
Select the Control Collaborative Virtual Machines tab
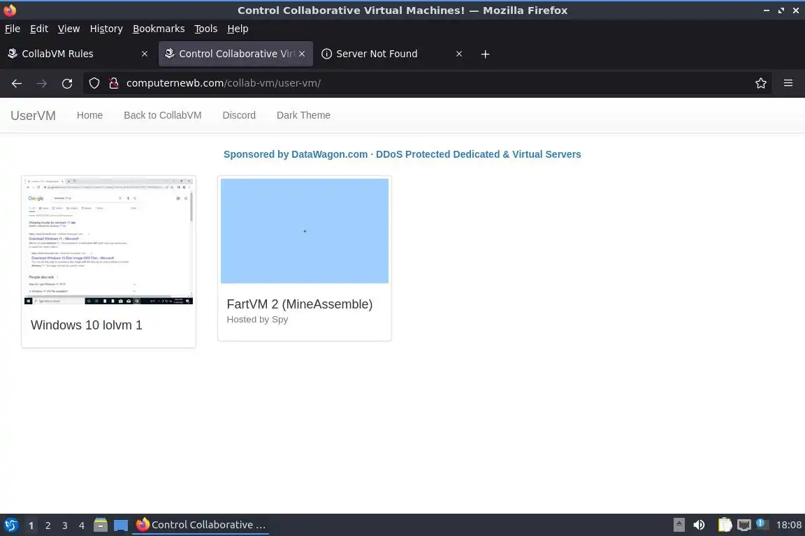pyautogui.click(x=235, y=54)
